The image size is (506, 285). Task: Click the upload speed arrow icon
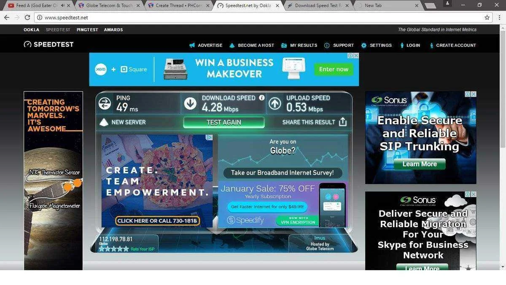(x=275, y=103)
